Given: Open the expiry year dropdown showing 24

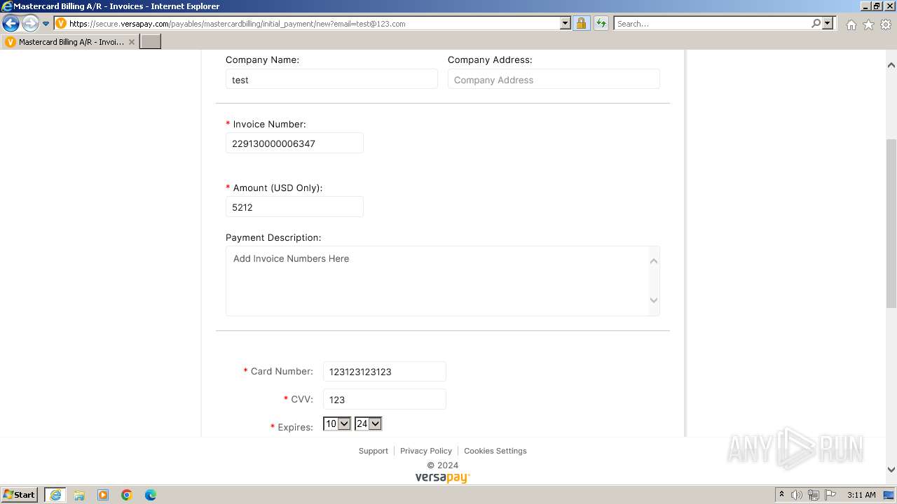Looking at the screenshot, I should tap(368, 423).
